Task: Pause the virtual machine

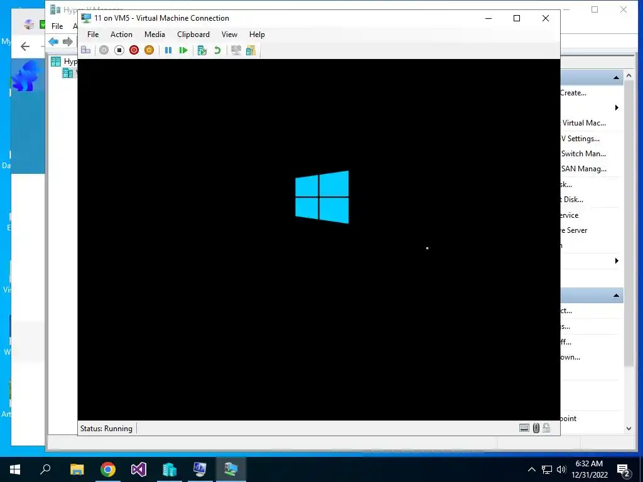Action: pyautogui.click(x=168, y=50)
